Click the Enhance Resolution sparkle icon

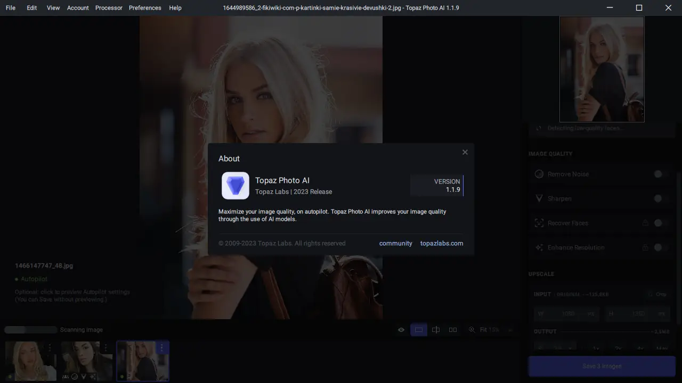539,247
